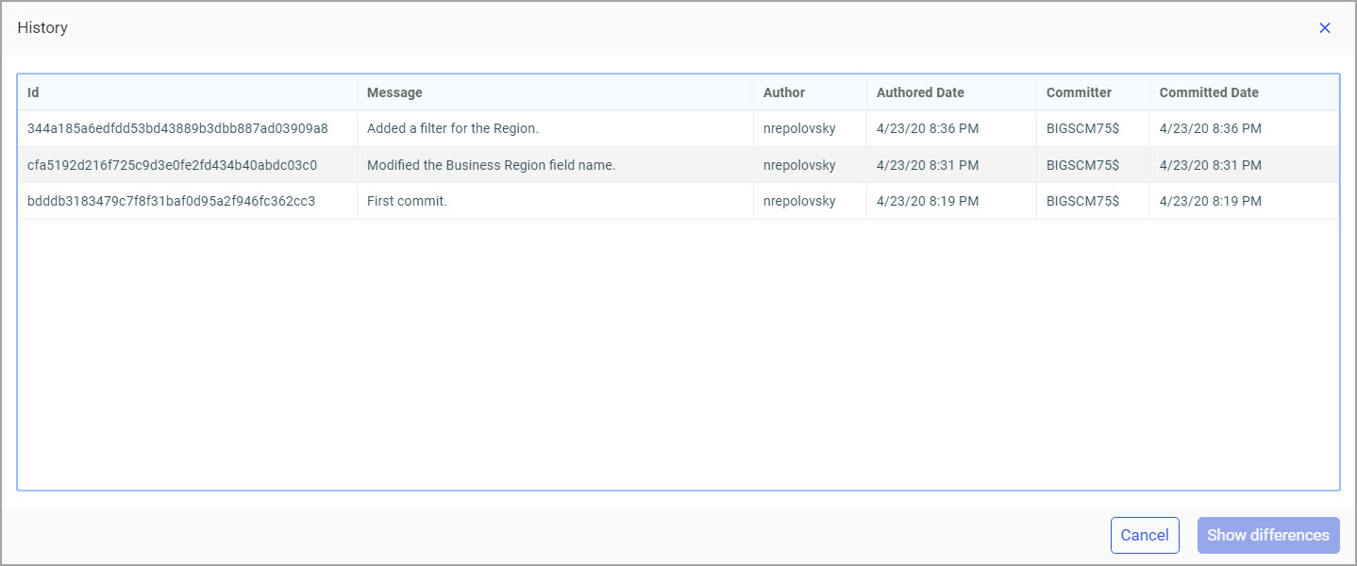Image resolution: width=1357 pixels, height=566 pixels.
Task: Sort by the Authored Date column header
Action: point(920,92)
